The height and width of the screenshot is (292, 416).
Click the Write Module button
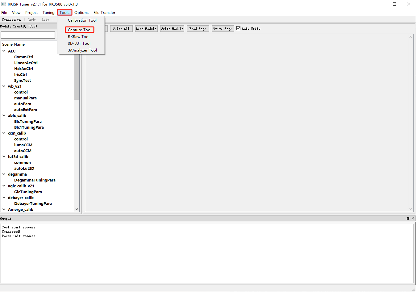point(172,29)
